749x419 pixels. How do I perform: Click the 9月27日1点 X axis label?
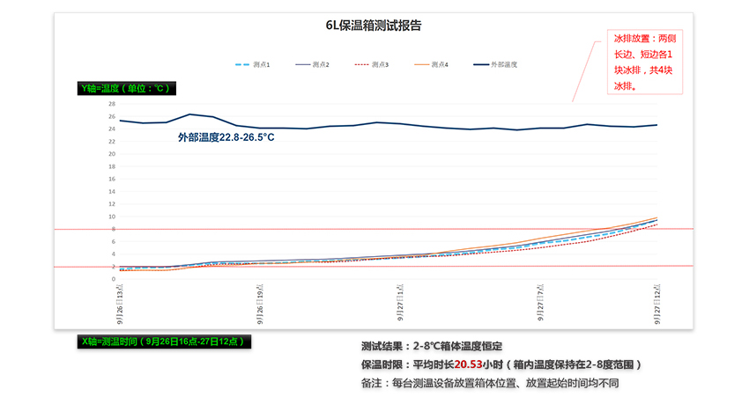point(400,302)
